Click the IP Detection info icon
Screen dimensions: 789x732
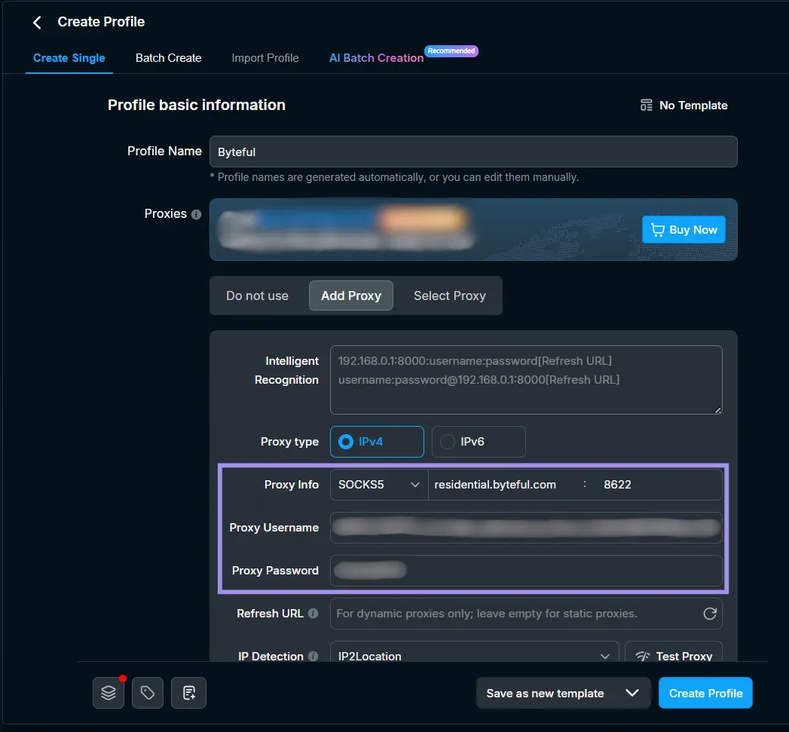pyautogui.click(x=313, y=657)
